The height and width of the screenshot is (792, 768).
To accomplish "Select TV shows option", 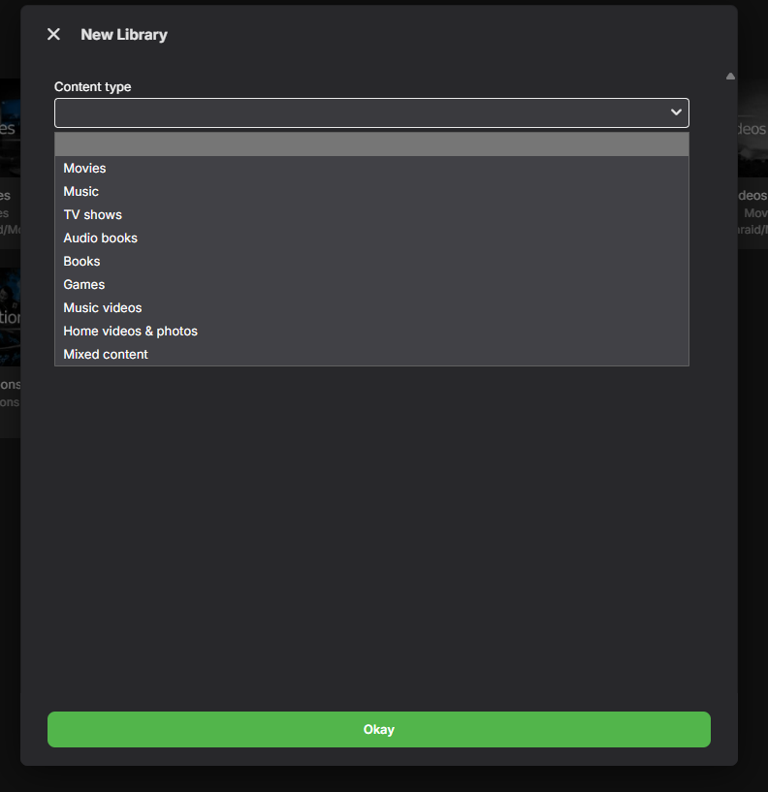I will (371, 214).
